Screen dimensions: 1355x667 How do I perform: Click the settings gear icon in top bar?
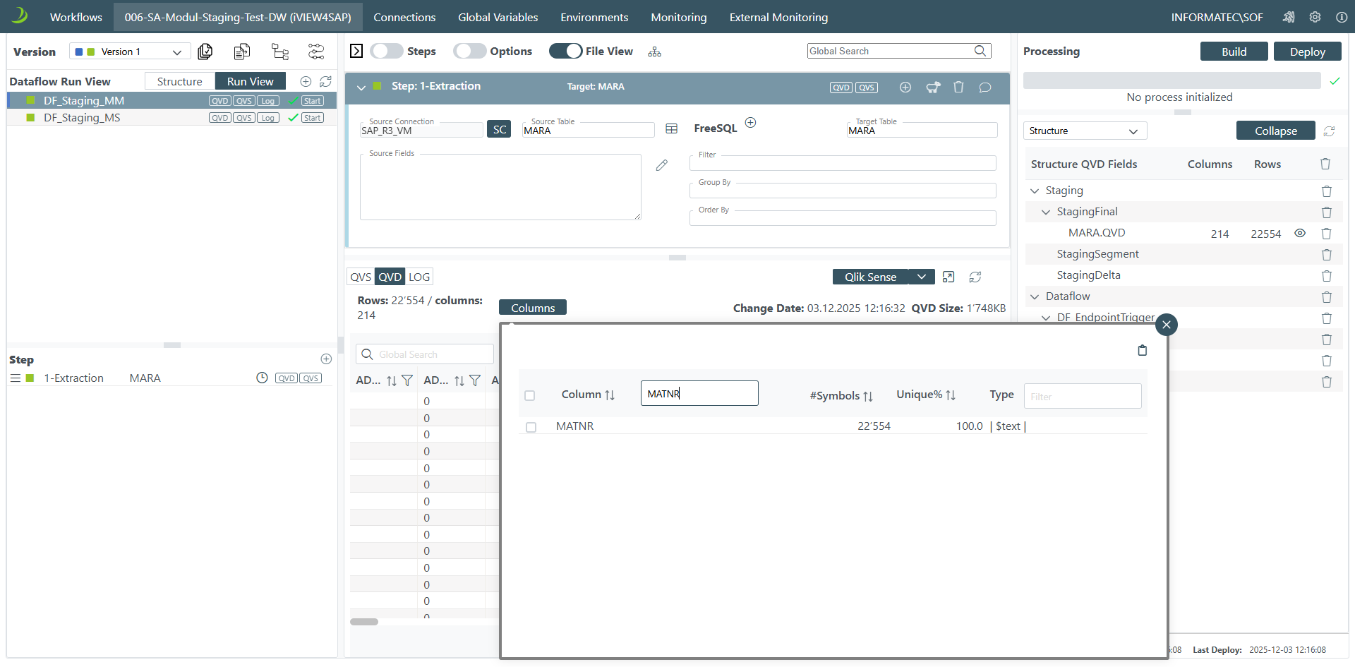(x=1315, y=17)
